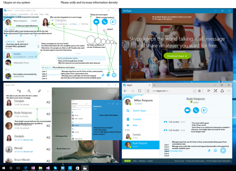236x171 pixels.
Task: Click send arrow button in desktop Skype chat
Action: click(114, 75)
